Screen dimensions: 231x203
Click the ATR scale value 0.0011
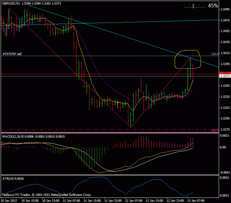click(x=224, y=195)
